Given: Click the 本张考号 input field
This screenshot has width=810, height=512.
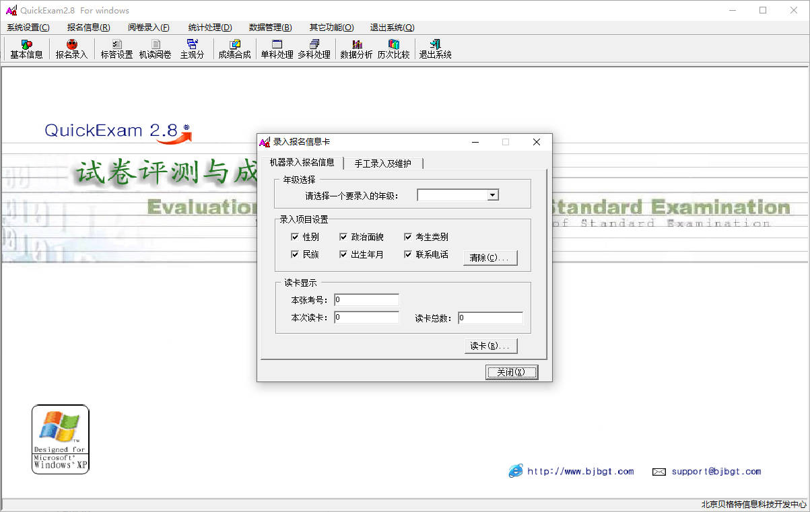Looking at the screenshot, I should click(366, 300).
